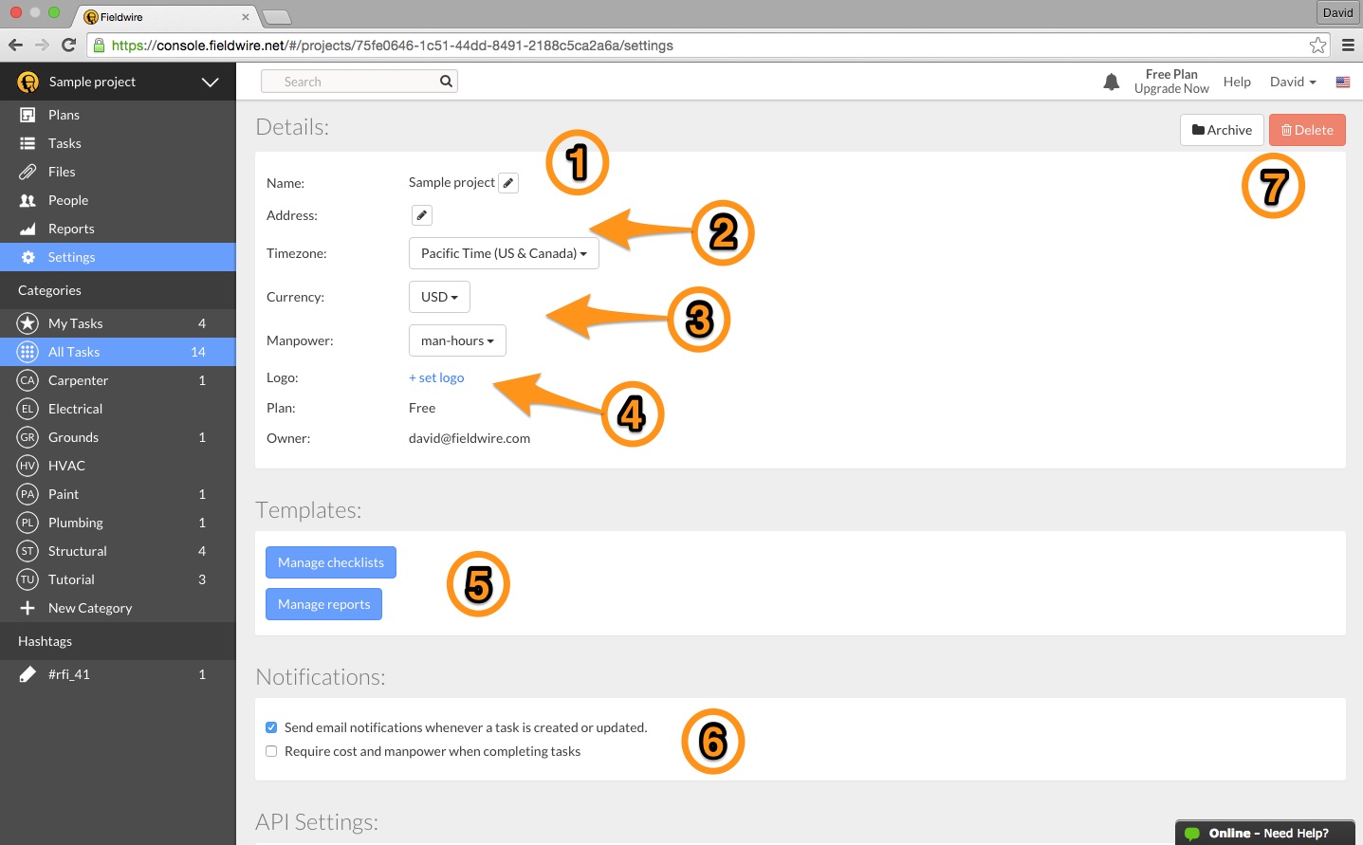
Task: Select Settings in the sidebar
Action: coord(118,257)
